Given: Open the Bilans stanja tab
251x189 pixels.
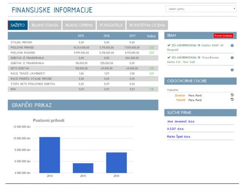Looking at the screenshot, I should 45,25.
